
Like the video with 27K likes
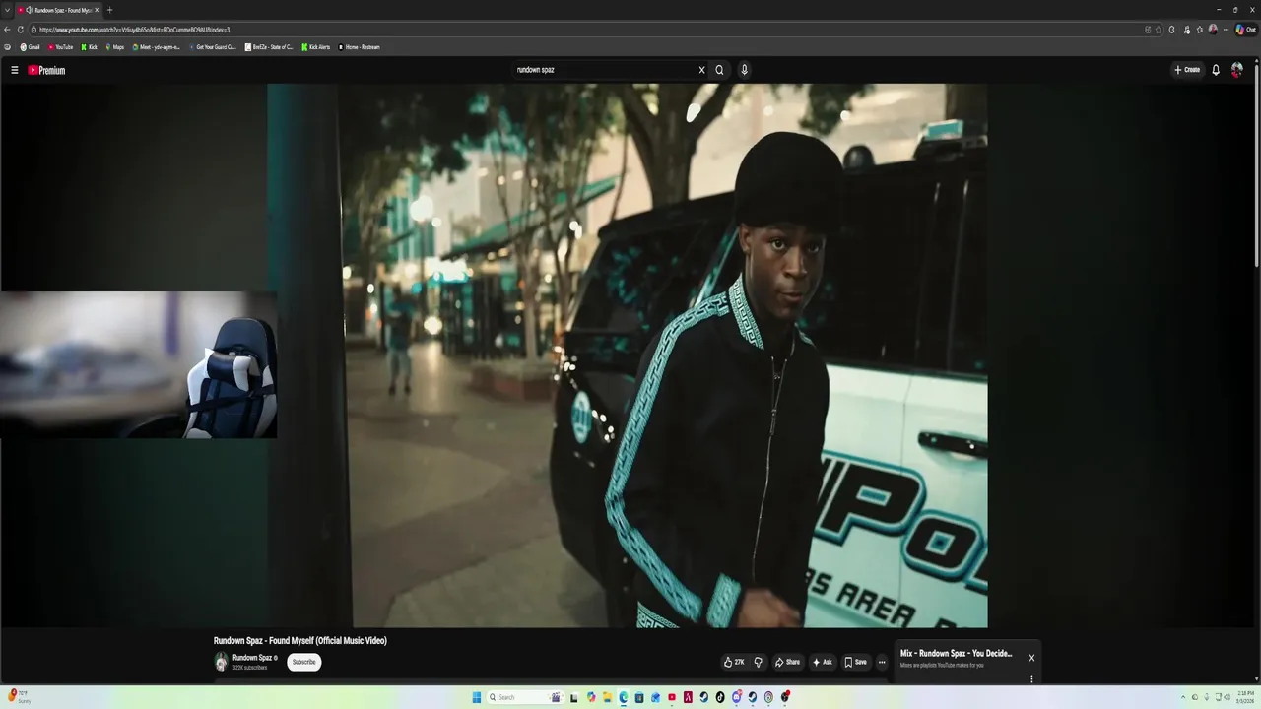pos(734,662)
